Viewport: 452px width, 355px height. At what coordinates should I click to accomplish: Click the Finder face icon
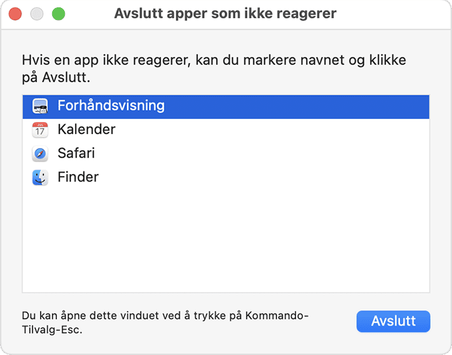coord(40,177)
